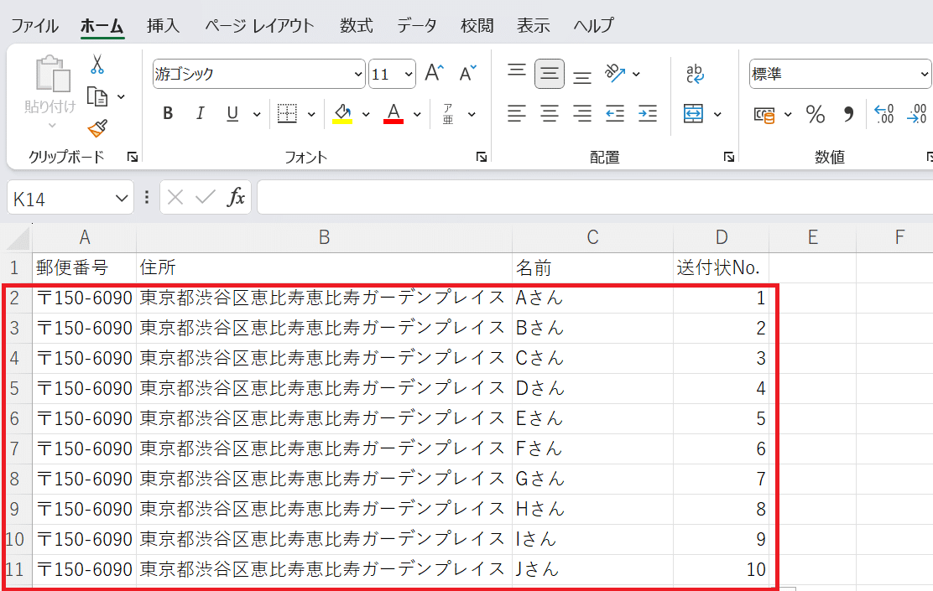Click the Cut scissors icon
The width and height of the screenshot is (933, 591).
point(97,65)
